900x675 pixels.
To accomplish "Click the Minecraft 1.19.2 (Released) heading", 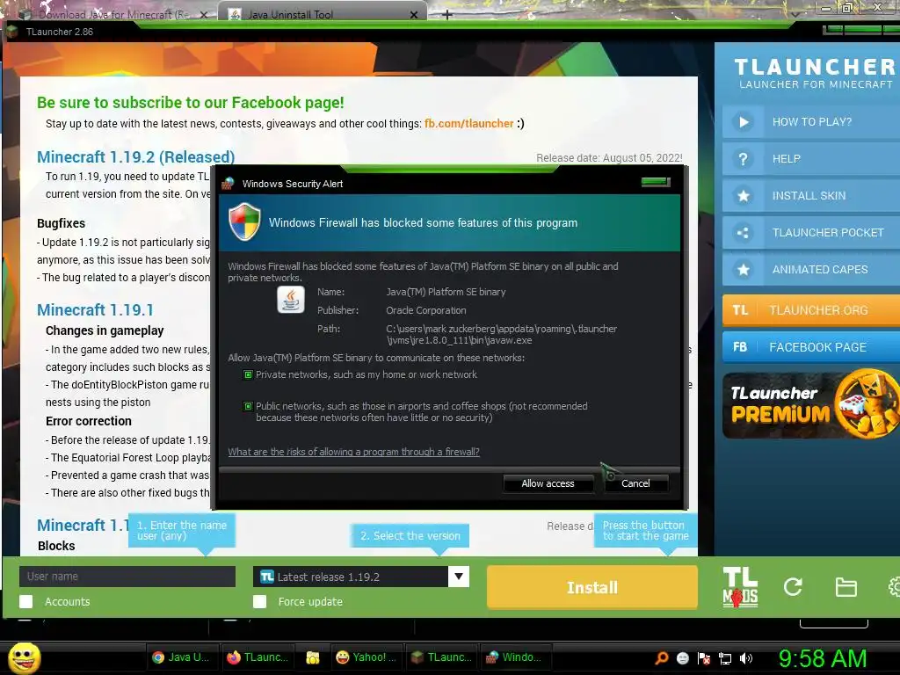I will [x=135, y=156].
